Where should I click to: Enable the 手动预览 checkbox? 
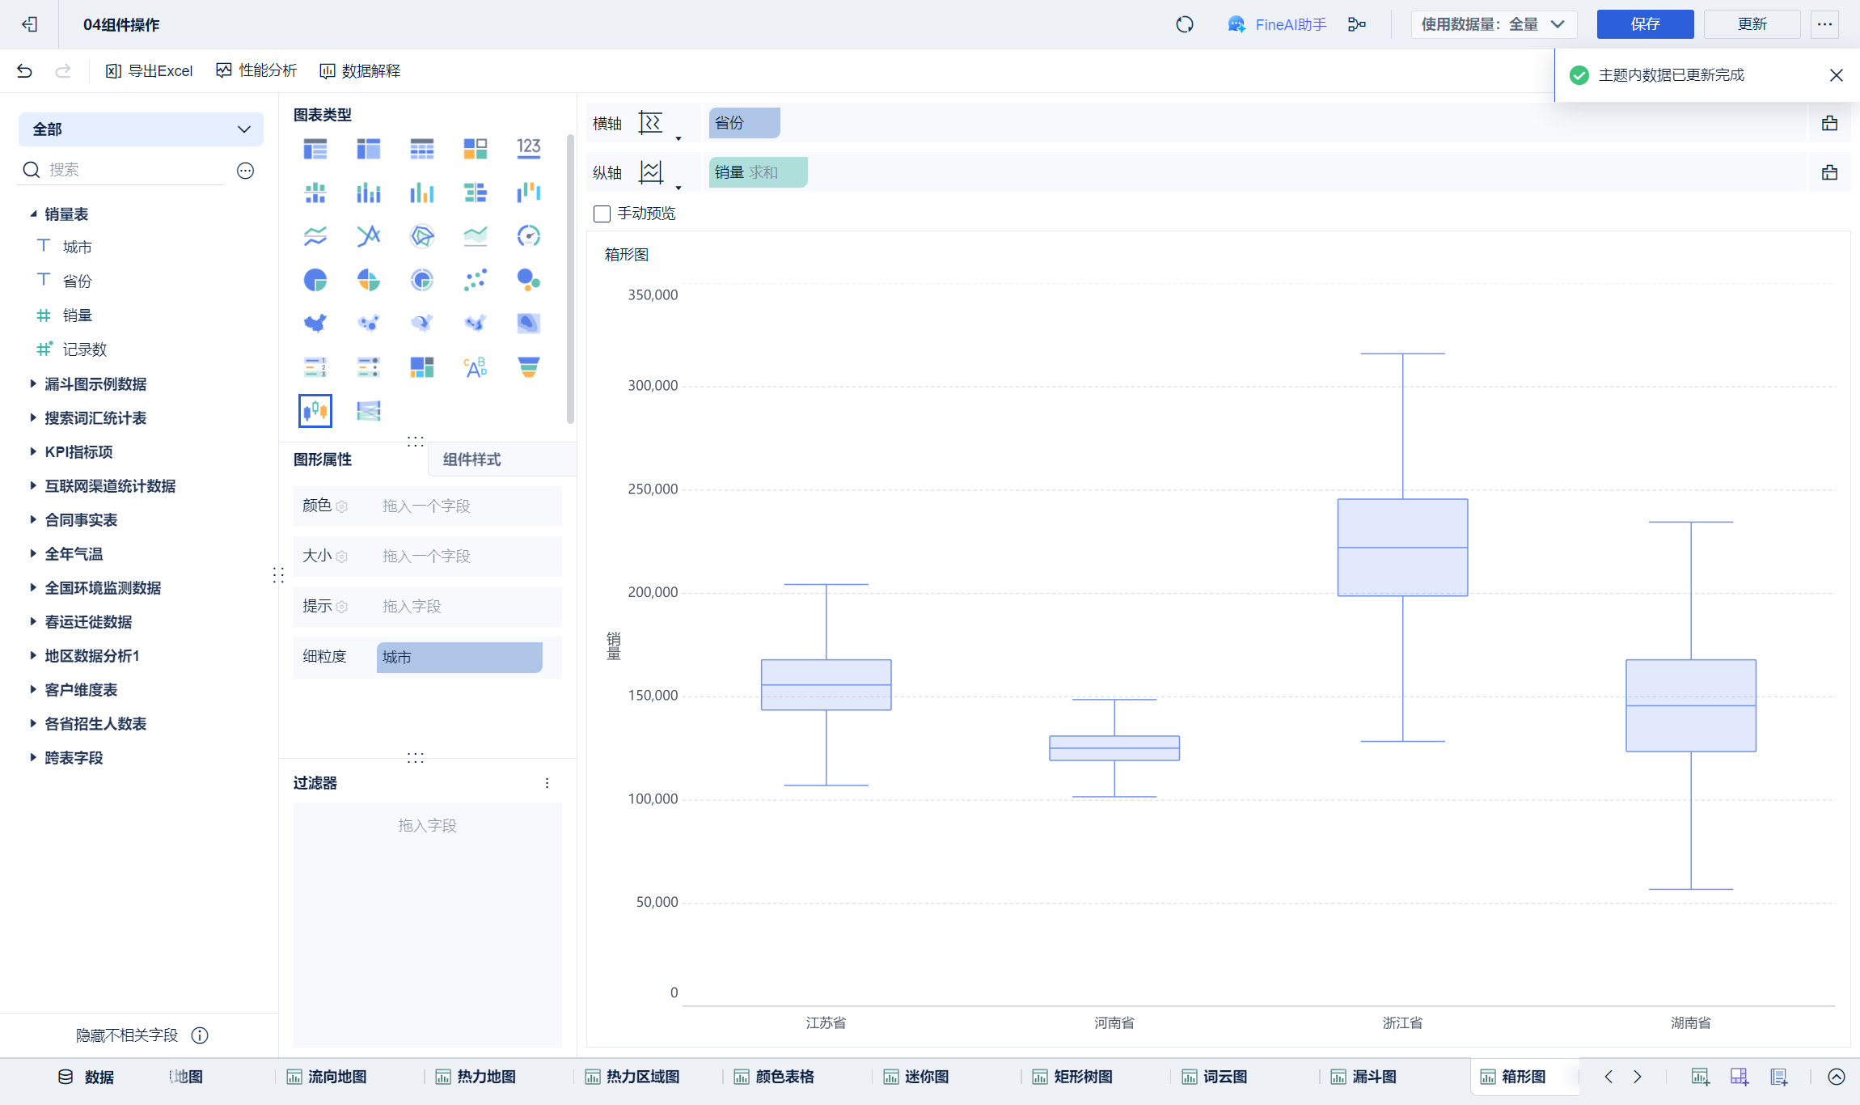tap(602, 214)
